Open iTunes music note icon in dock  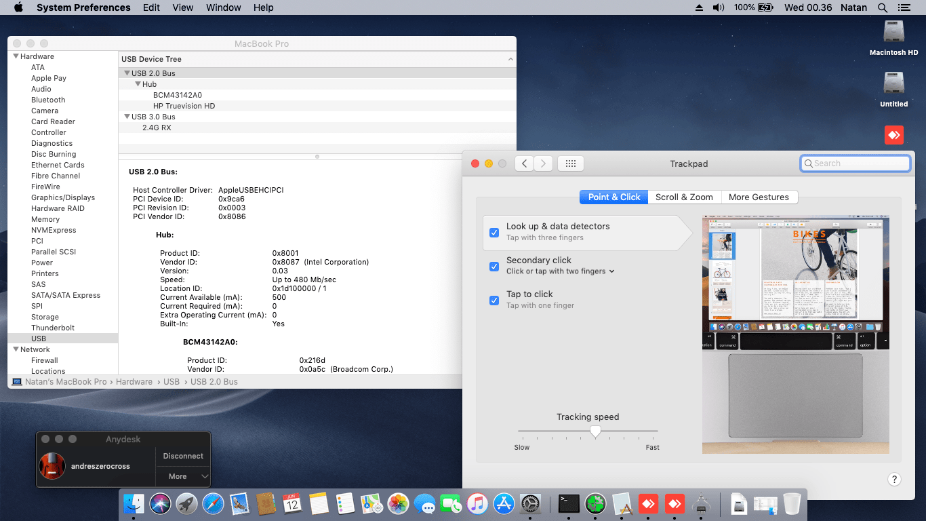click(x=477, y=503)
